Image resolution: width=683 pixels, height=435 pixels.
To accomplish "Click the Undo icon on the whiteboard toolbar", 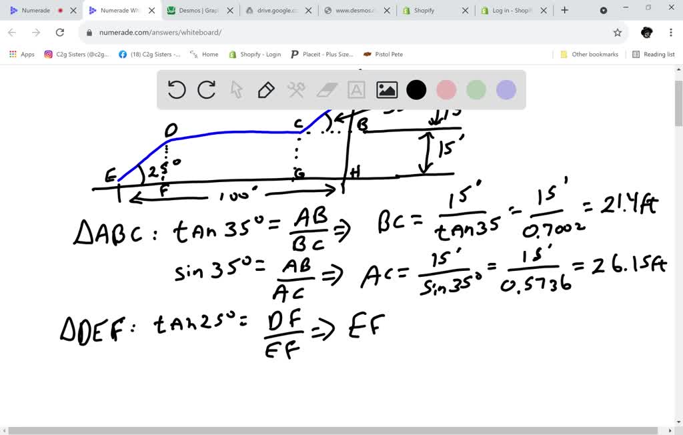I will [x=176, y=89].
